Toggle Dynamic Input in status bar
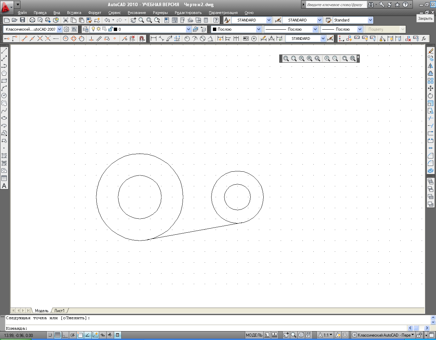Screen dimensions: 436x340 coord(103,335)
